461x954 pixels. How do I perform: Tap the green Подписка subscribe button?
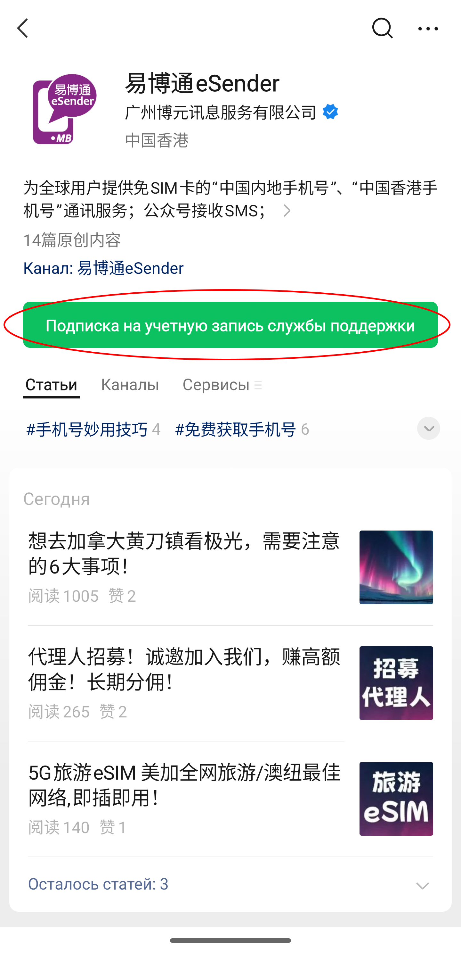[x=230, y=325]
